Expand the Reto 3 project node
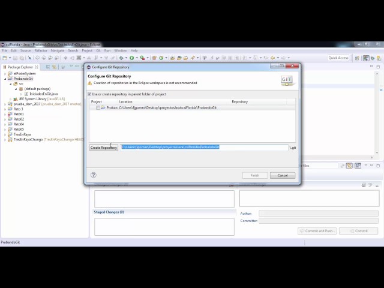This screenshot has width=384, height=288. [x=5, y=109]
